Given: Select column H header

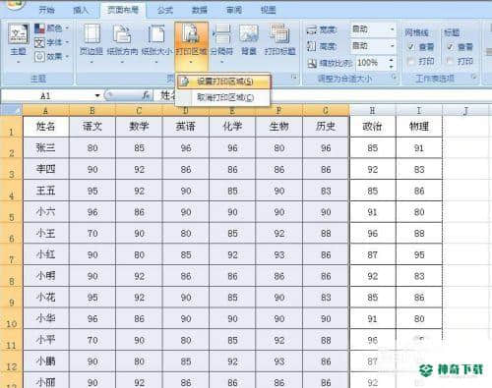Looking at the screenshot, I should 372,111.
